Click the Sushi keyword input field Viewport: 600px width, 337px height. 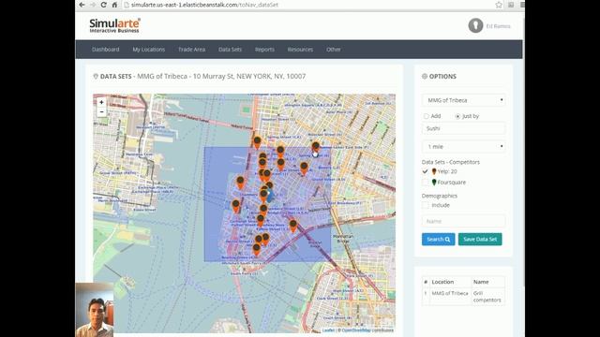pyautogui.click(x=463, y=128)
